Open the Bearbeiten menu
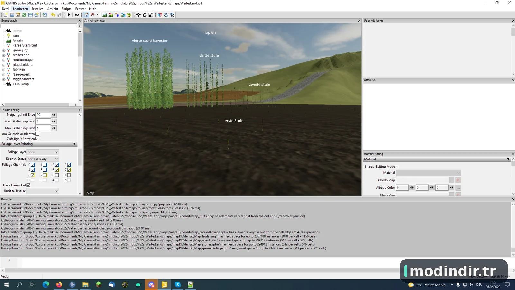 coord(20,9)
